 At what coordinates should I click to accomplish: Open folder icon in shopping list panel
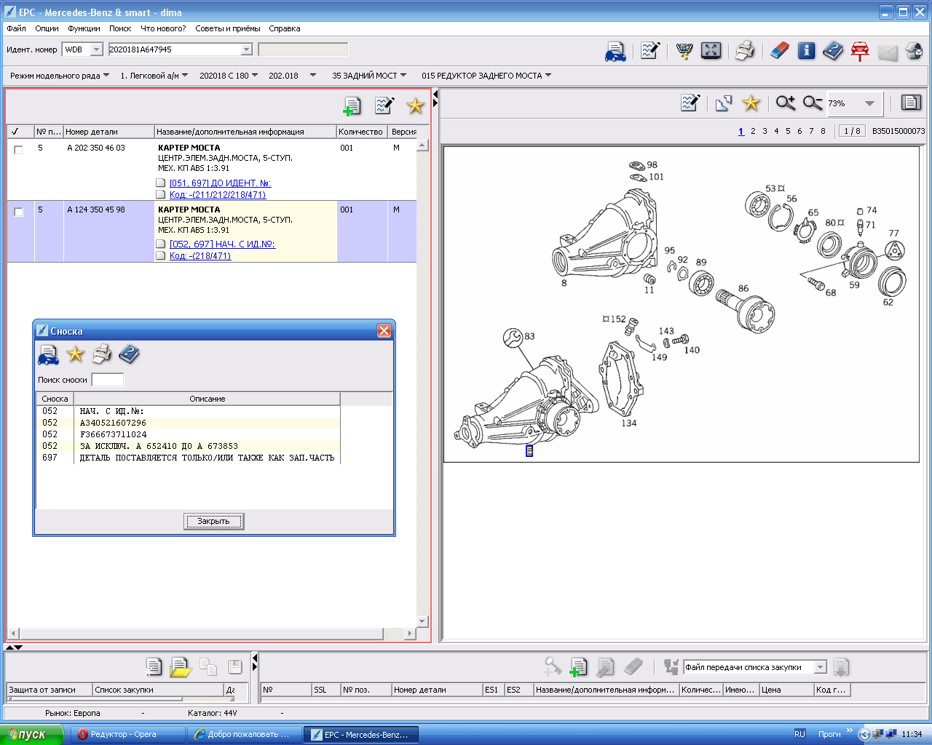180,667
